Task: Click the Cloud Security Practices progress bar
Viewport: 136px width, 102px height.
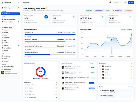Action: click(50, 55)
